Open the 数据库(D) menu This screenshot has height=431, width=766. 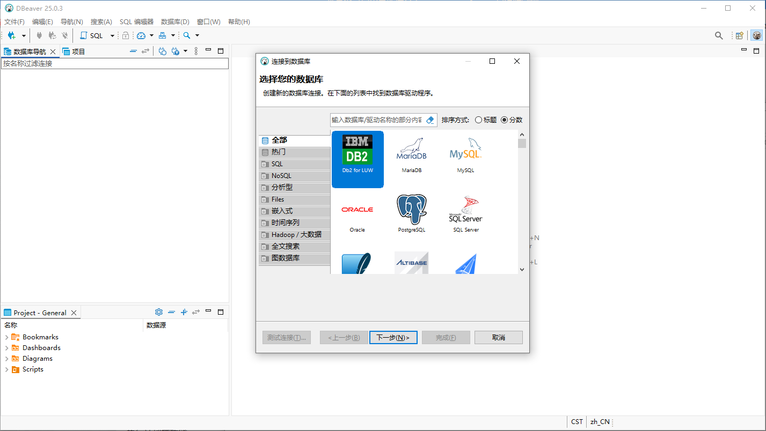pos(174,21)
